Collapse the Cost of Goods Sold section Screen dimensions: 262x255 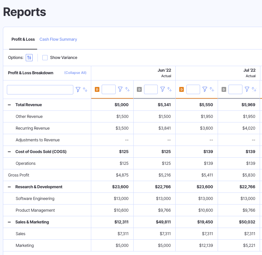pyautogui.click(x=9, y=152)
